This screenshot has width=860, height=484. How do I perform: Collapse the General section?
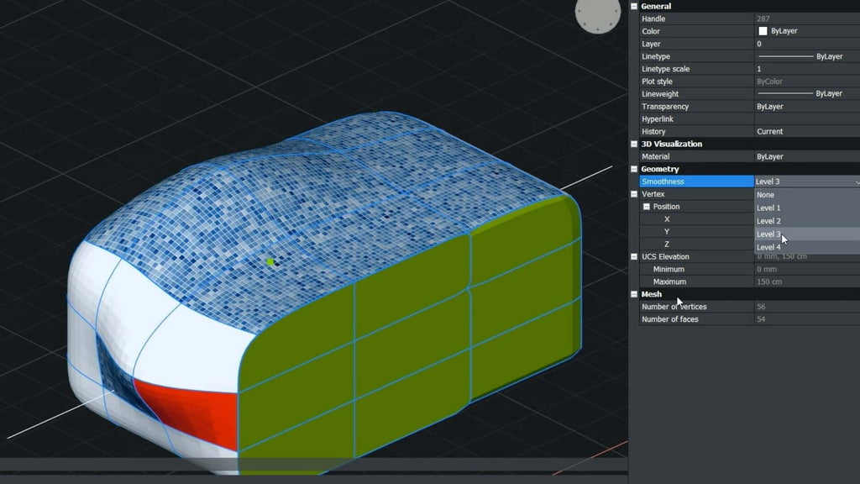(634, 6)
